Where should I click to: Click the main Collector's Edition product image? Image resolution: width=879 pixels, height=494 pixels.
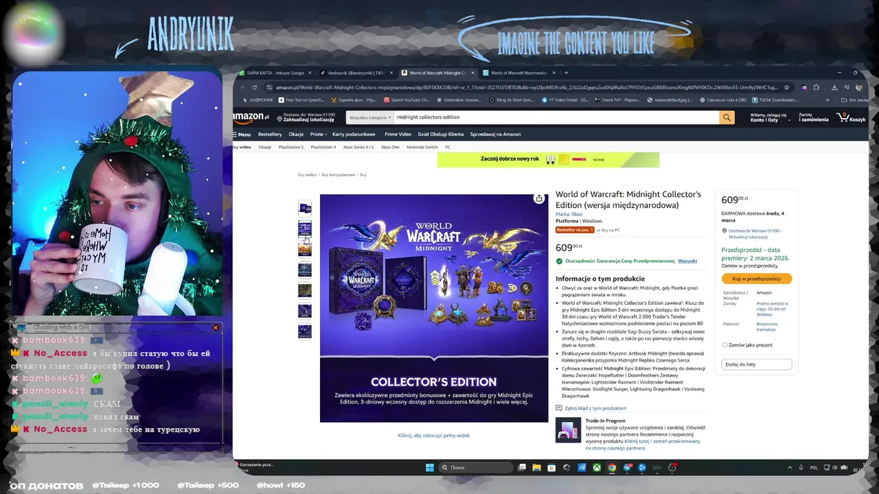pyautogui.click(x=434, y=308)
